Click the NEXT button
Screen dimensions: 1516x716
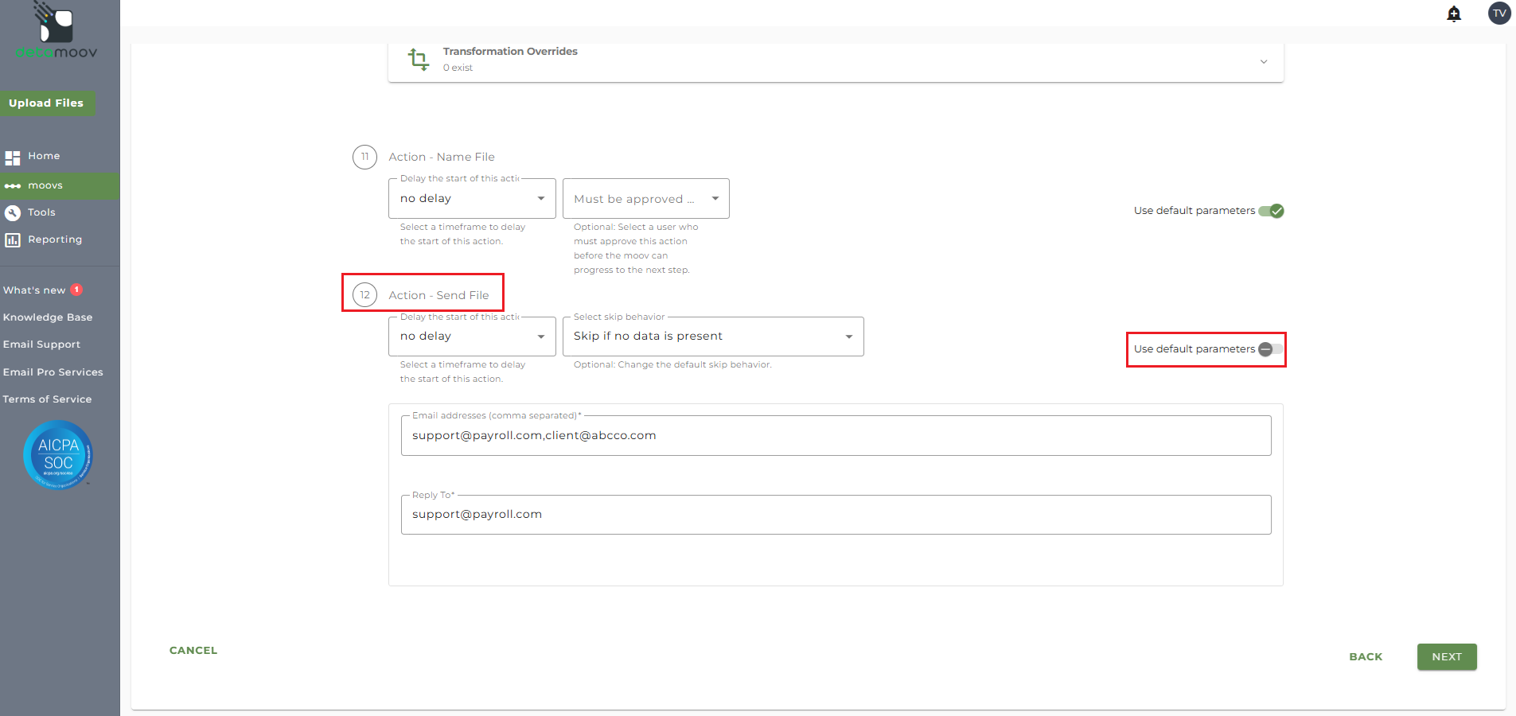1446,657
